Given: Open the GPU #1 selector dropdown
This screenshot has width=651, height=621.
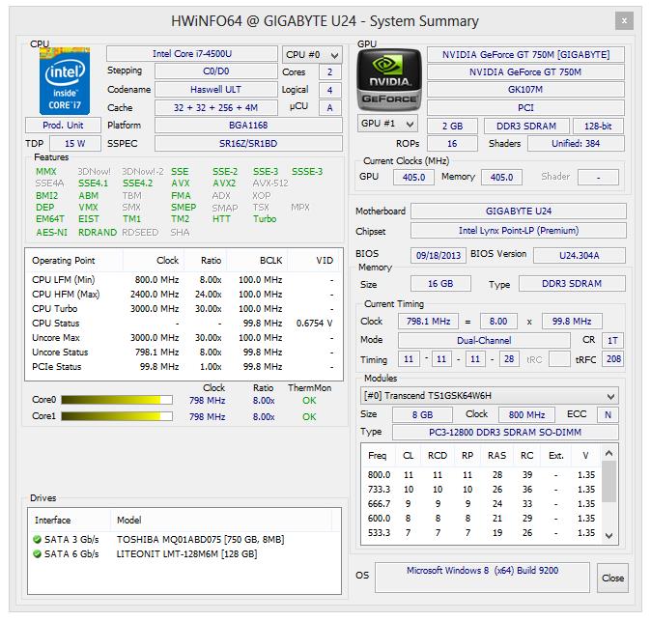Looking at the screenshot, I should (387, 124).
